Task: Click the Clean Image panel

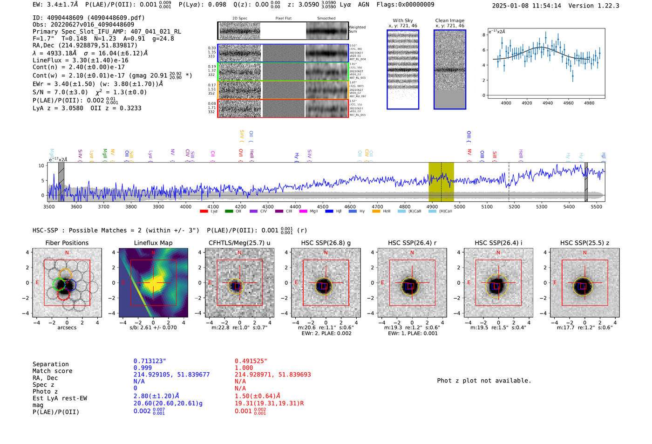Action: tap(450, 69)
